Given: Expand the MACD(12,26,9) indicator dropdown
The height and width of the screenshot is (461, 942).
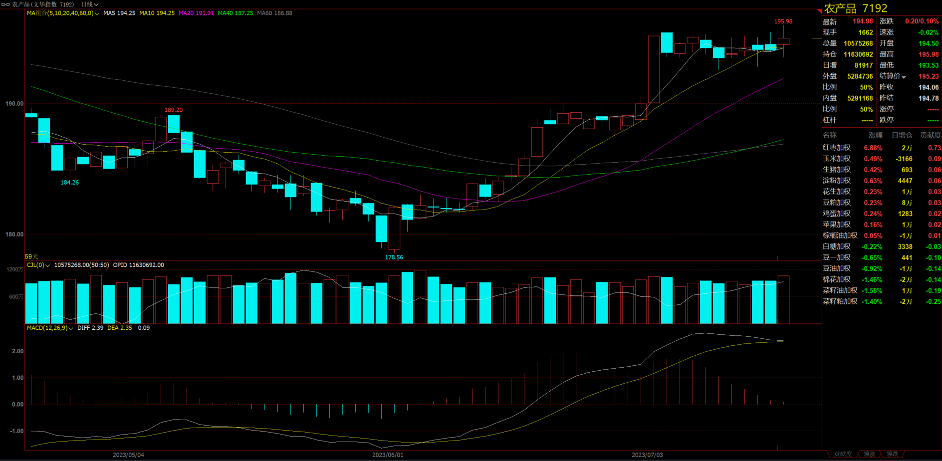Looking at the screenshot, I should pos(71,328).
